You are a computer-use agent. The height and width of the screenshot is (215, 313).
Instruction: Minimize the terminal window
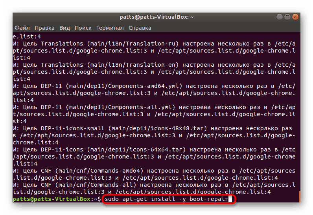[x=280, y=17]
